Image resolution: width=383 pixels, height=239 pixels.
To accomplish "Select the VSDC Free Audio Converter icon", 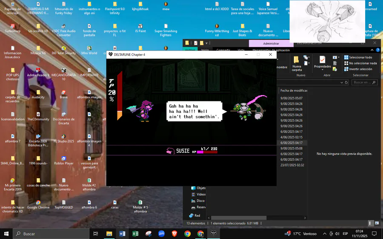I will point(64,30).
